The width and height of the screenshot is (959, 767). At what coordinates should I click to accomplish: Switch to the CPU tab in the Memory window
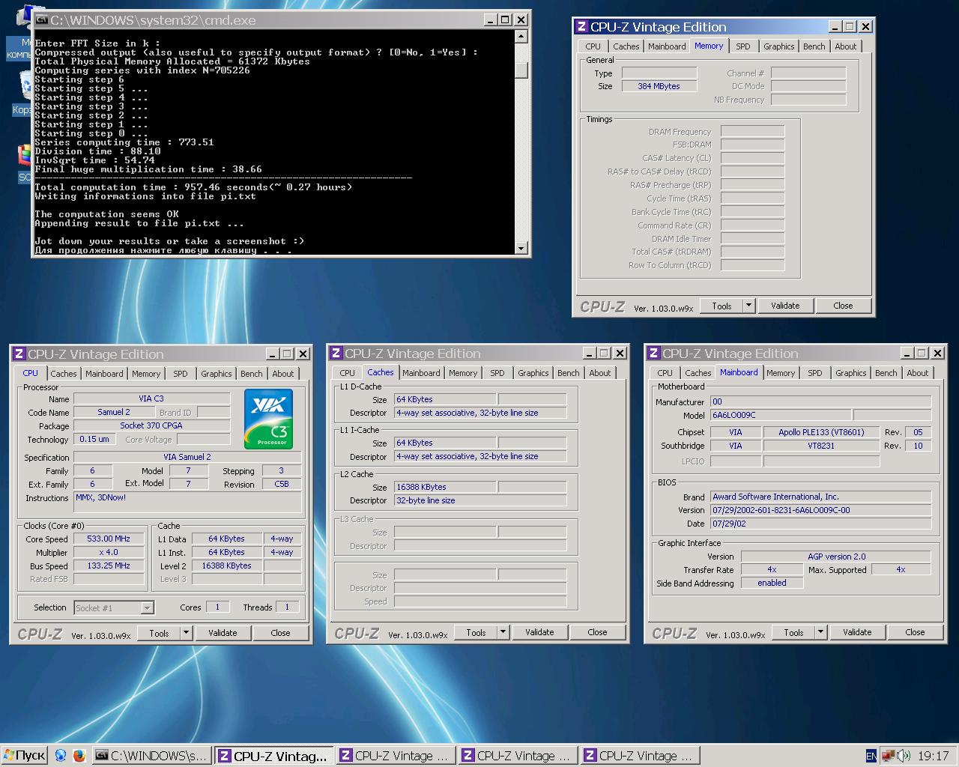click(593, 46)
